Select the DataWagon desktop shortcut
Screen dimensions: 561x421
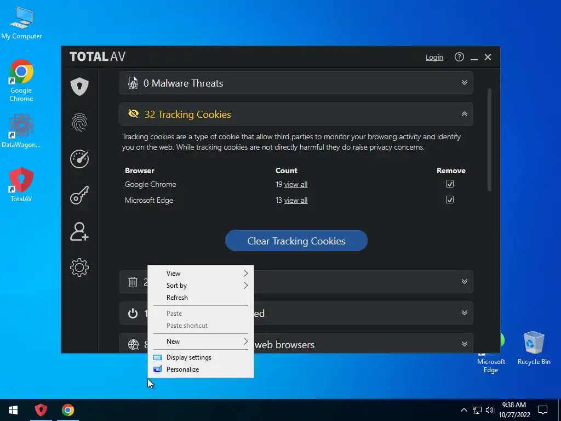tap(21, 131)
